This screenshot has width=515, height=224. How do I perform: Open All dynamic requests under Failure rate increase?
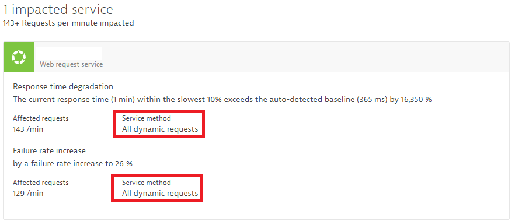click(x=160, y=194)
